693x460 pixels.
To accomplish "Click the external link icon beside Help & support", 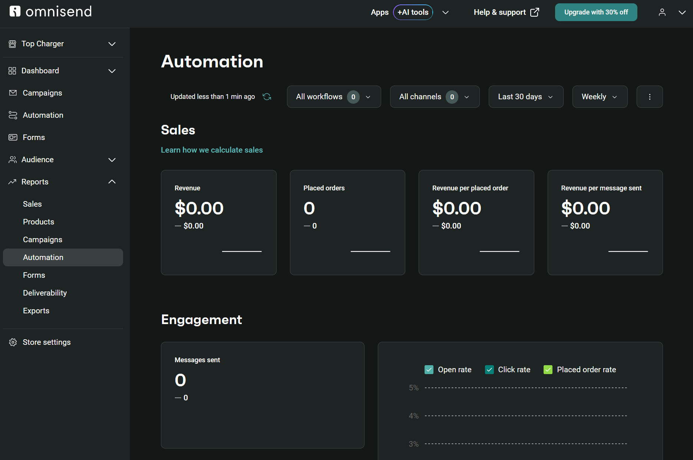I will point(535,12).
